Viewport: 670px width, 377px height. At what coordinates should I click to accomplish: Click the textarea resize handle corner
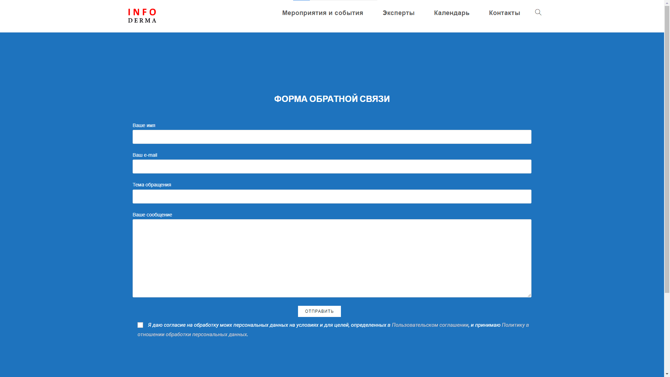click(529, 295)
